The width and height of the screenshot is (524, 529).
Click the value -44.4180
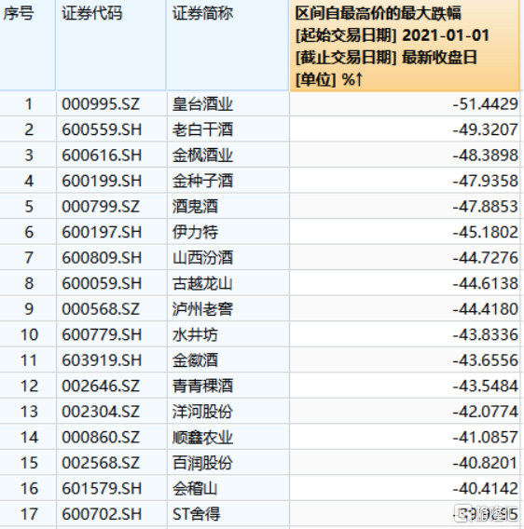point(485,309)
